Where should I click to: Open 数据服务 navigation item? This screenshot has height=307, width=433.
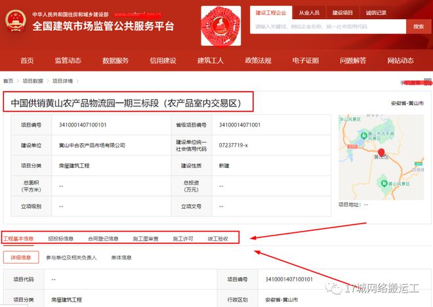(115, 60)
